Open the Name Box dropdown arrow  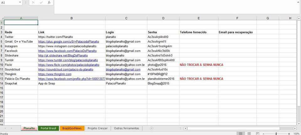20,3
